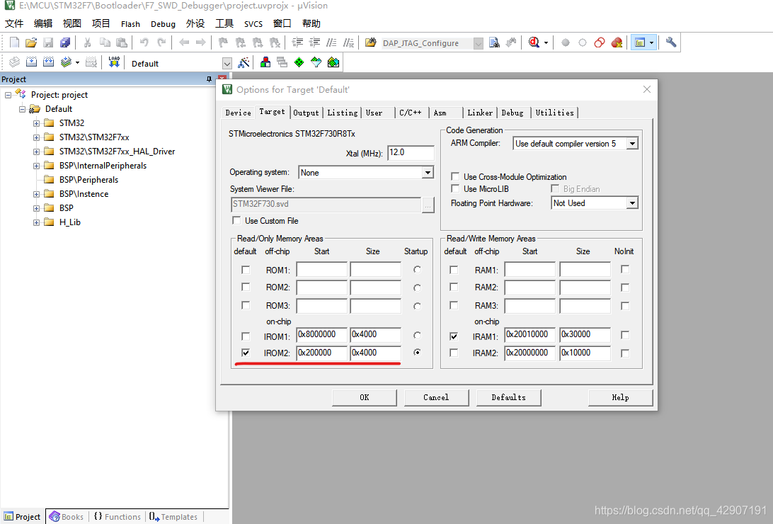Click the Disable All Breakpoints icon
773x524 pixels.
(600, 43)
